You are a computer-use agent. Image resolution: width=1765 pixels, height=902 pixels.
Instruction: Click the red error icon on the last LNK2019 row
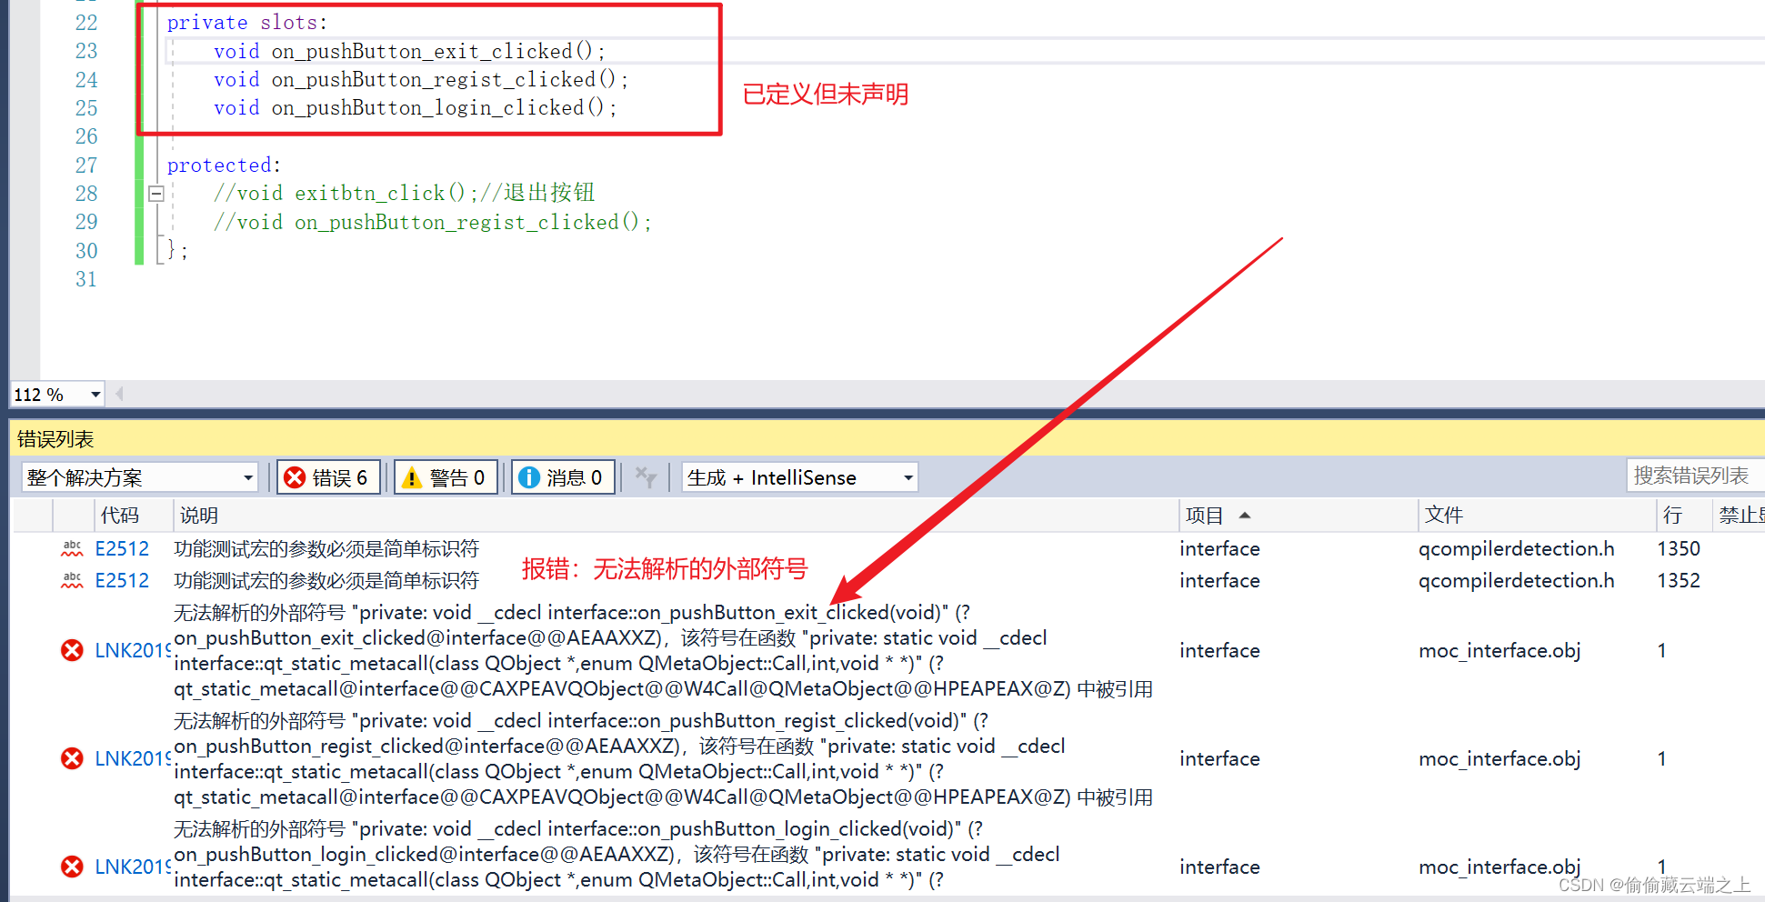click(72, 866)
